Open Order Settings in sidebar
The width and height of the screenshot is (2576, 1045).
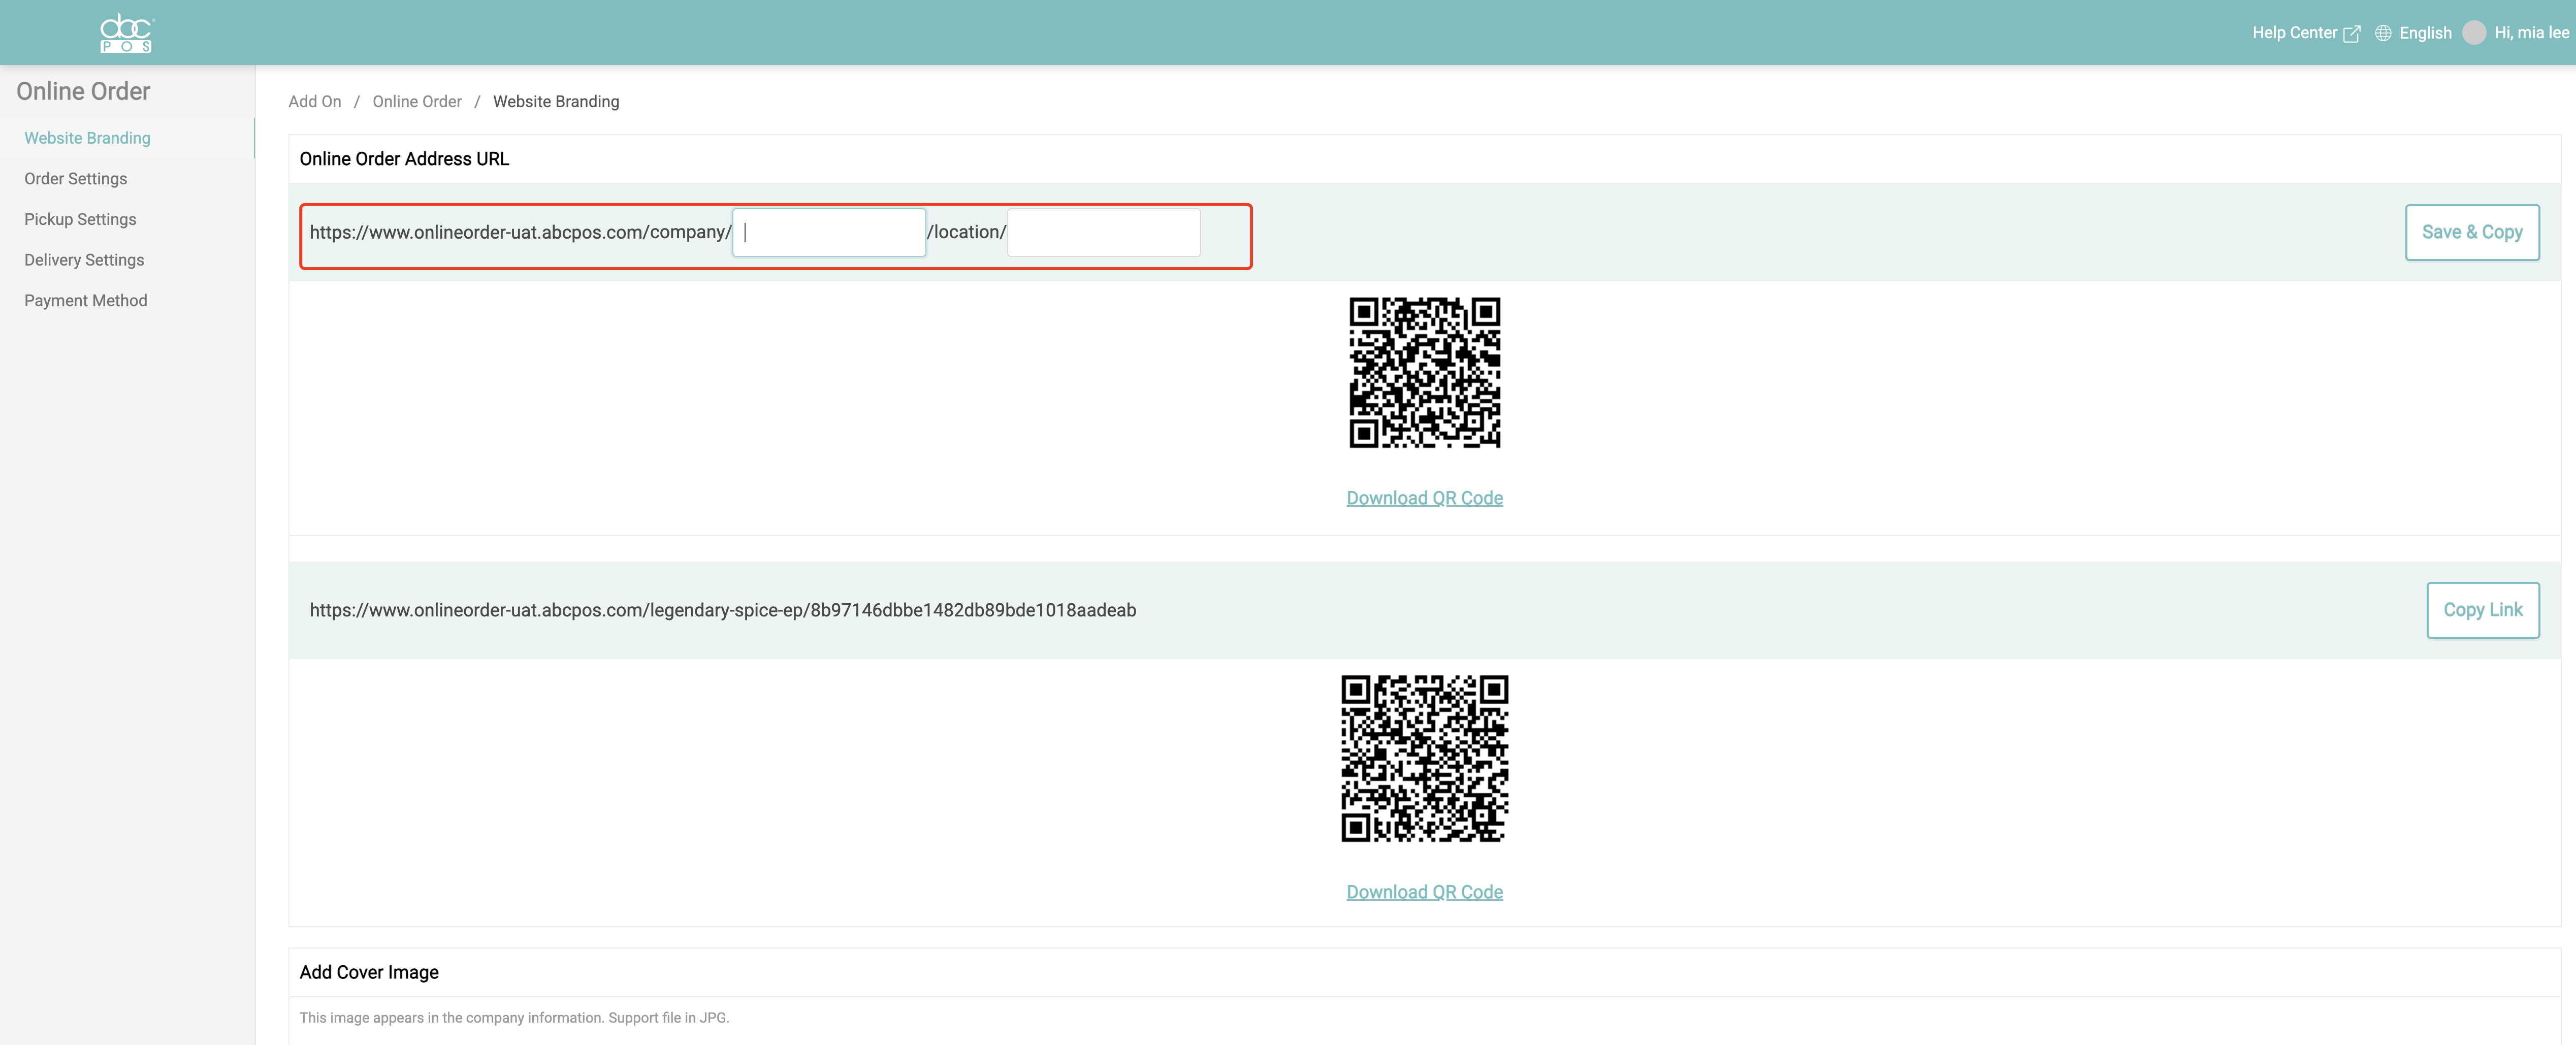click(76, 179)
